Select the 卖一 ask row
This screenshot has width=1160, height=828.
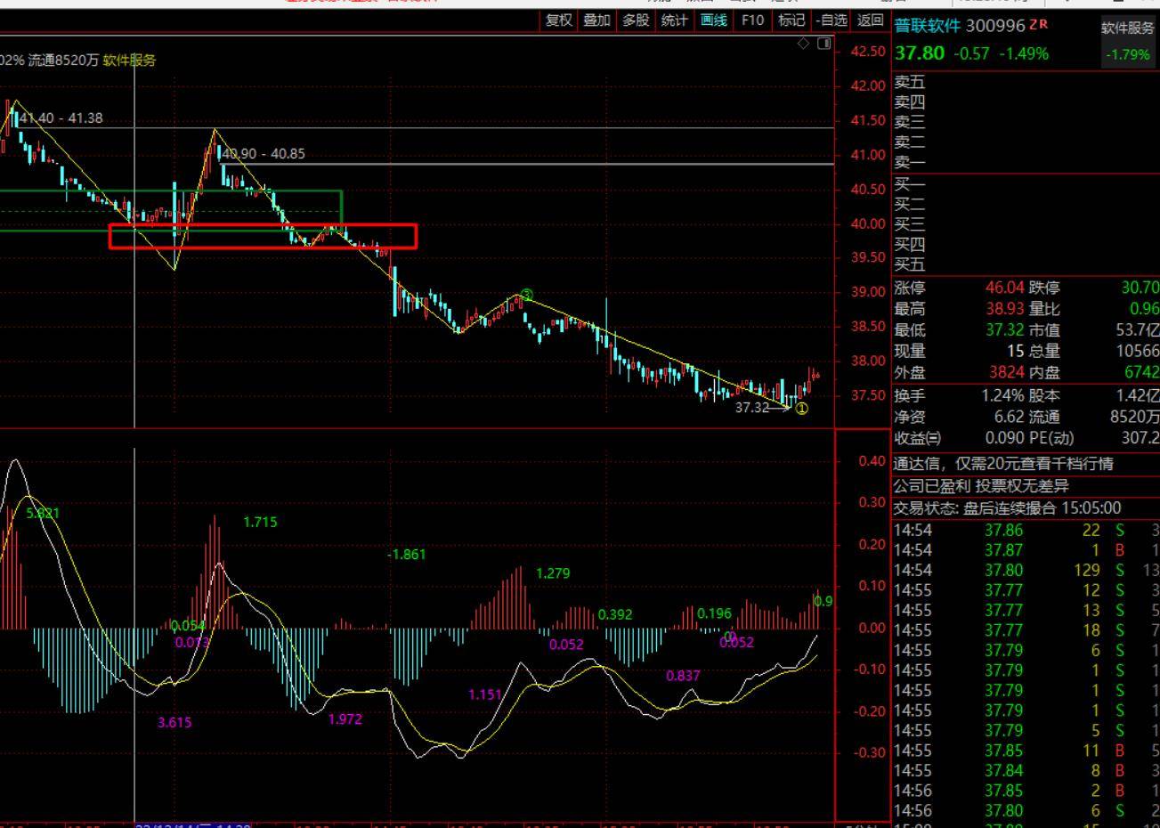pyautogui.click(x=1026, y=162)
